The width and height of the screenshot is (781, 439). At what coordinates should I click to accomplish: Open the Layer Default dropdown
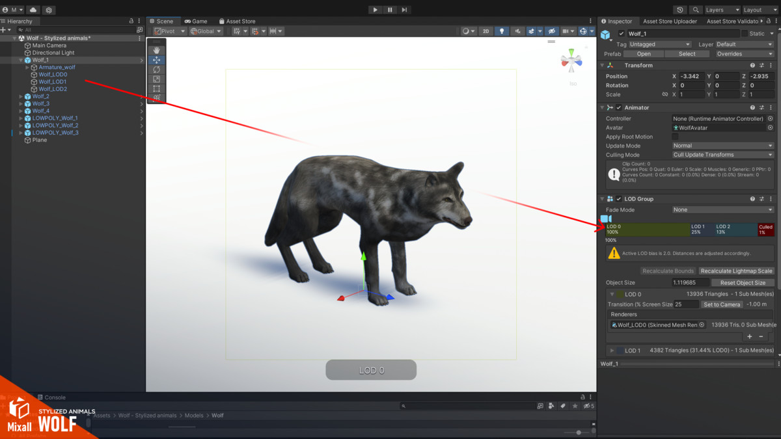745,45
